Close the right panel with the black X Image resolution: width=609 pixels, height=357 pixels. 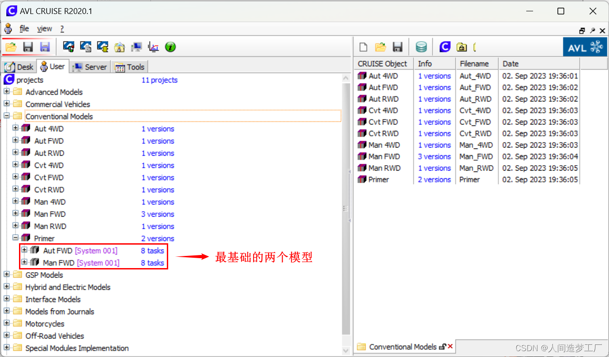tap(602, 31)
